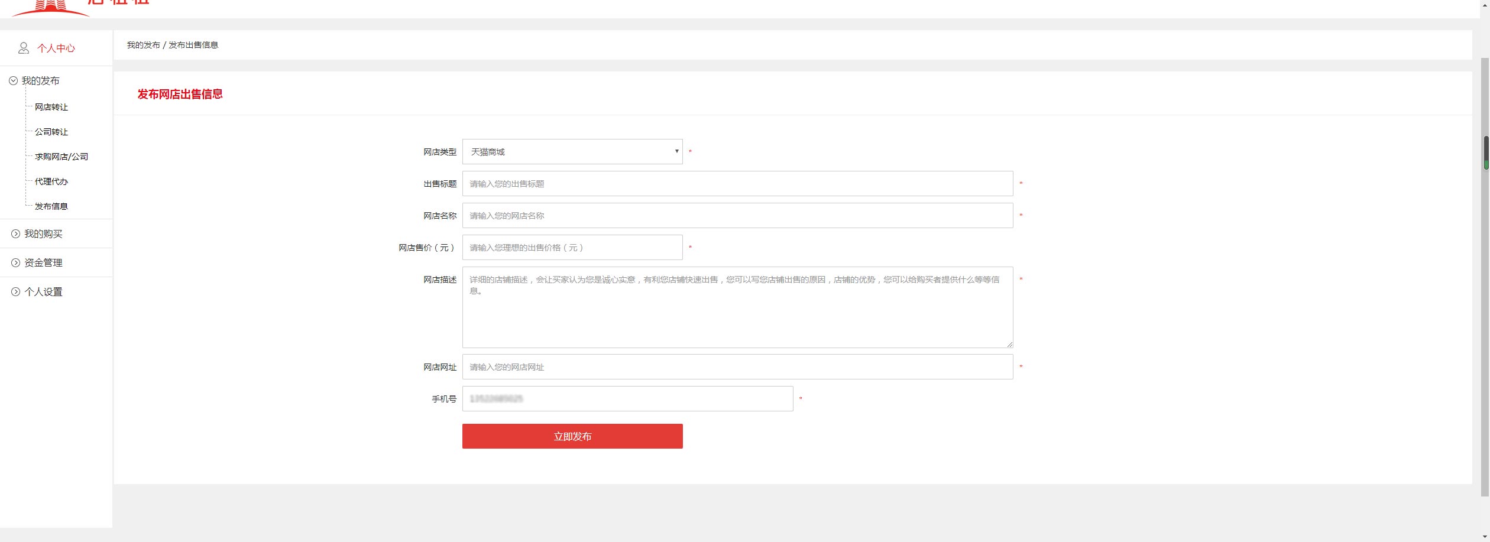Click the 我的发布 breadcrumb link
Image resolution: width=1490 pixels, height=542 pixels.
(144, 45)
